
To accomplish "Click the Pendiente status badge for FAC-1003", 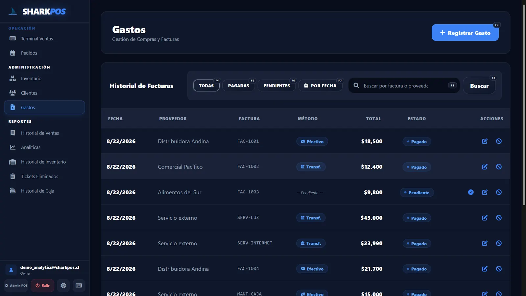I will point(417,192).
